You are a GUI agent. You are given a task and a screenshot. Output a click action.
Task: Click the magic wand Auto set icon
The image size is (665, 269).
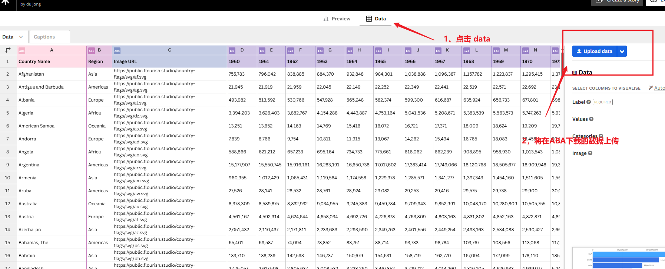pyautogui.click(x=651, y=88)
